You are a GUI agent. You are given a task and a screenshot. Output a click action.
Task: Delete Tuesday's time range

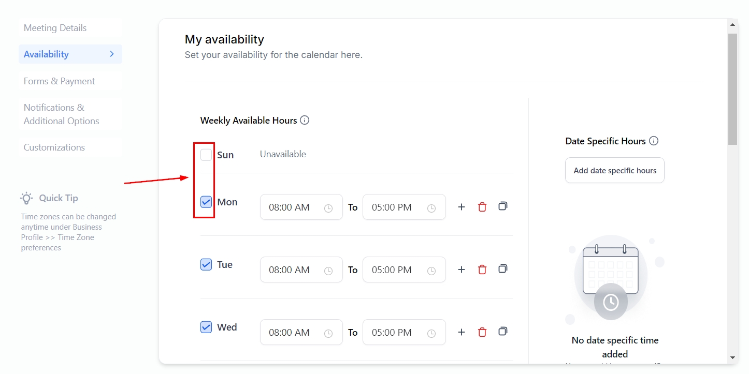tap(482, 270)
